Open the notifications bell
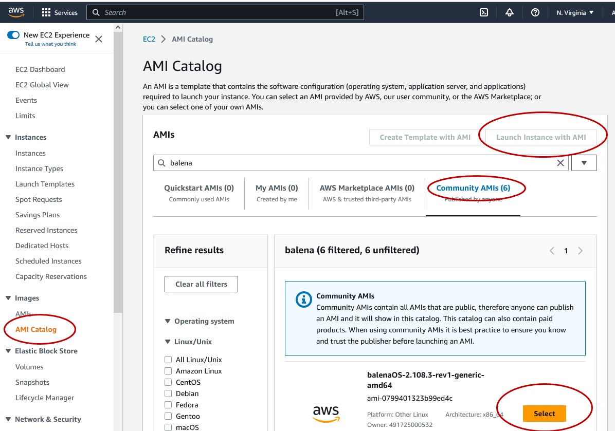615x431 pixels. pos(509,12)
